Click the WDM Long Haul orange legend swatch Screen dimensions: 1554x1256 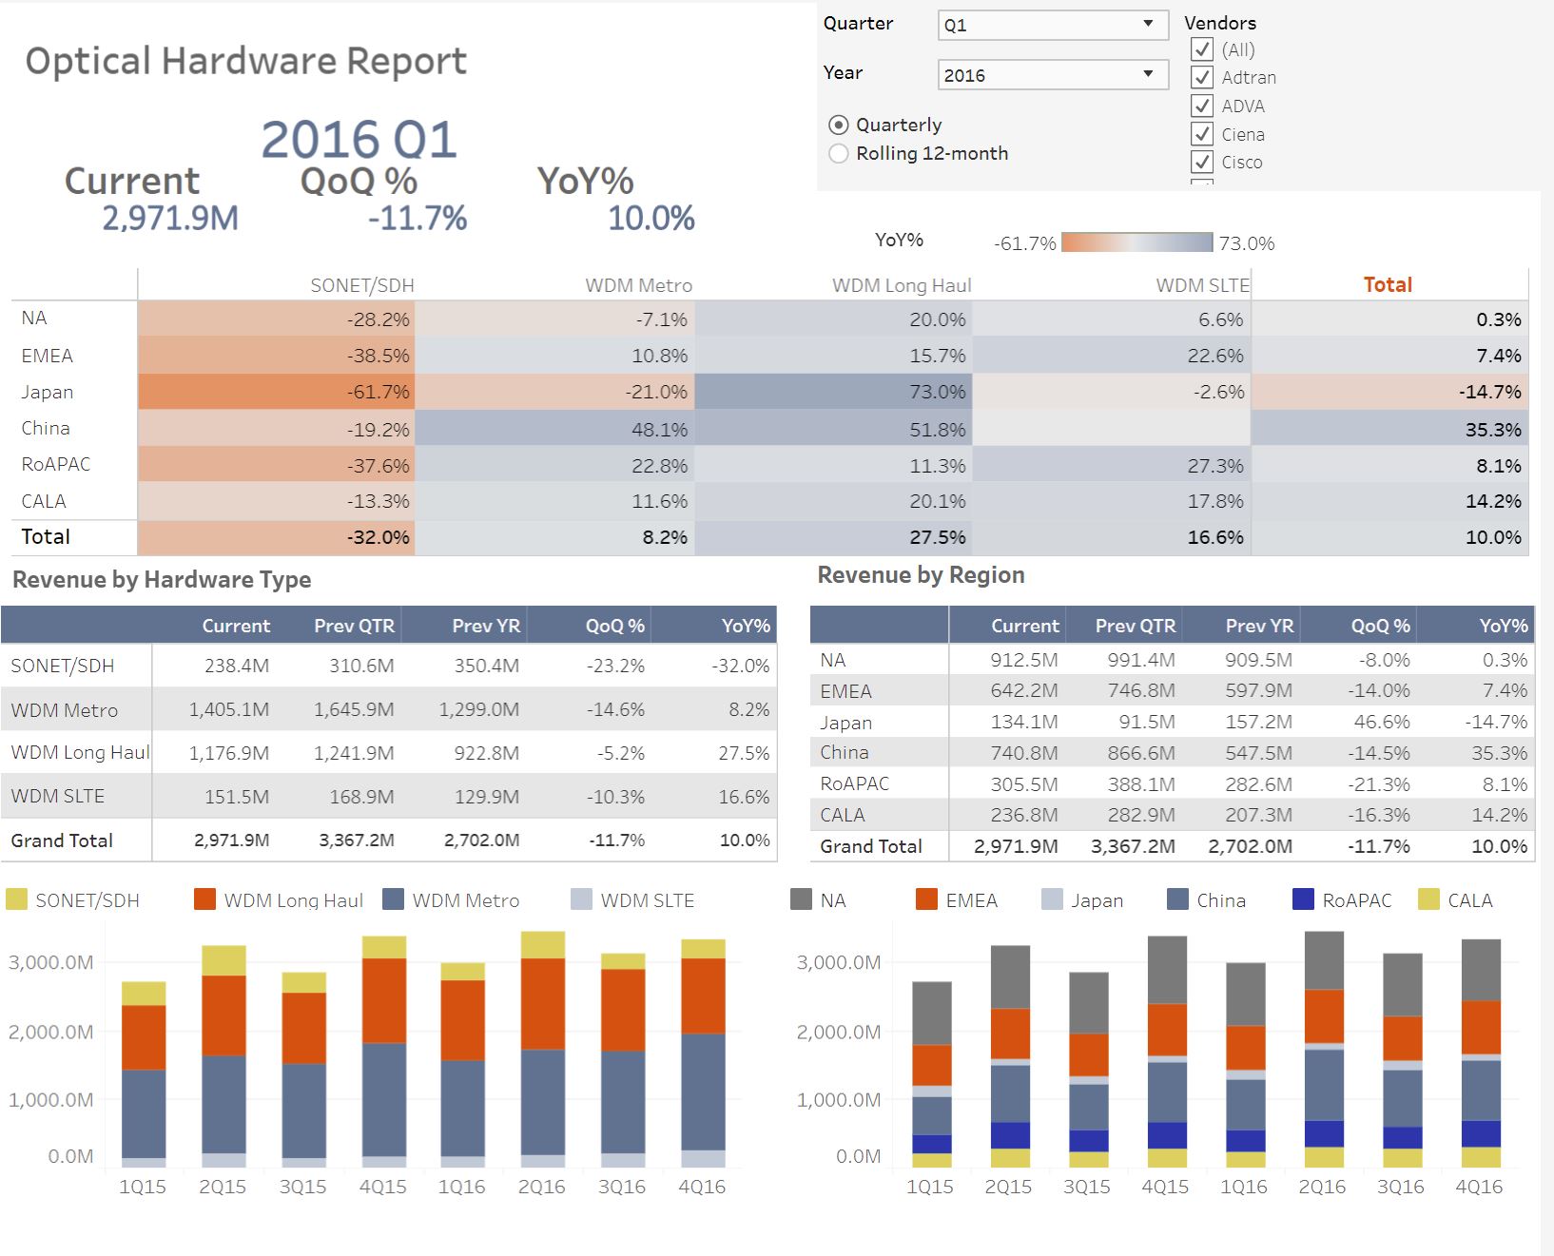point(204,899)
